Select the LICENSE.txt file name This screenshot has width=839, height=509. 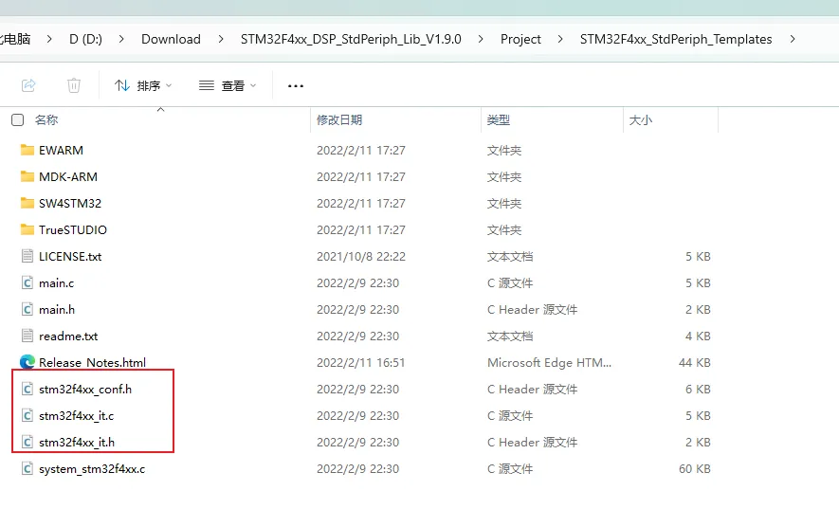[70, 256]
